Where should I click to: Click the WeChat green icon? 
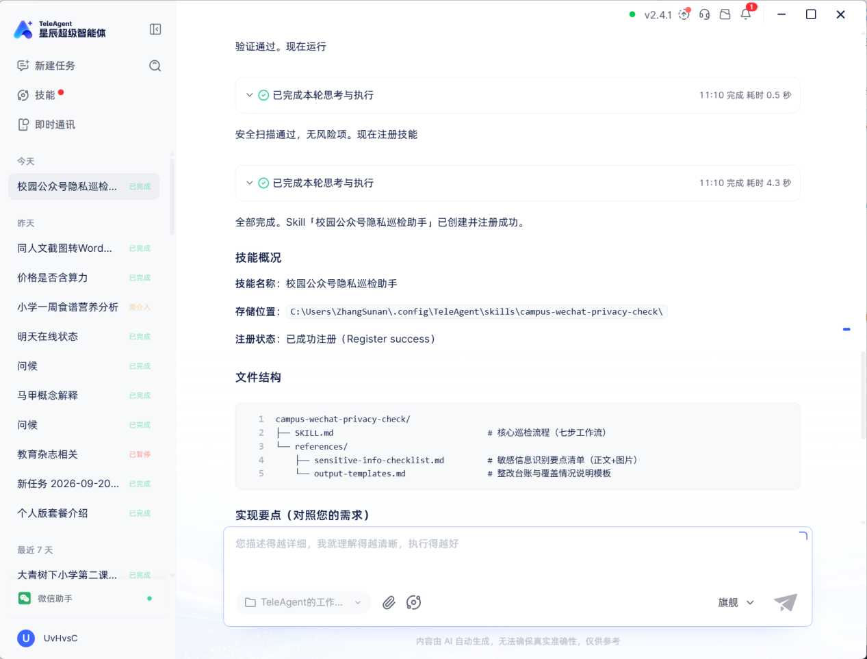point(25,599)
